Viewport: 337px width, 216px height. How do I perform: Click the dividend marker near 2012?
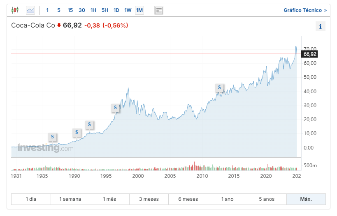(220, 87)
